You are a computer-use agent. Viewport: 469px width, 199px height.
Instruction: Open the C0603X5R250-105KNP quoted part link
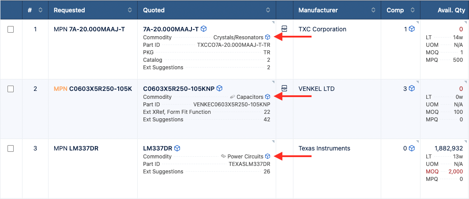pos(179,89)
